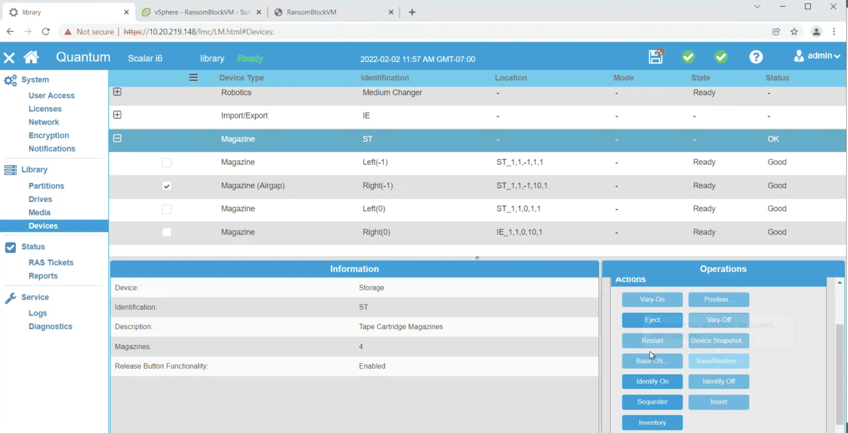Open Notifications in sidebar

coord(52,149)
